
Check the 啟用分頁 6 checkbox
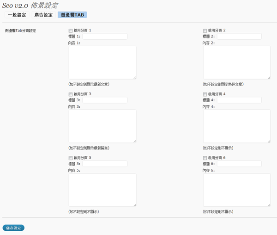(x=205, y=158)
